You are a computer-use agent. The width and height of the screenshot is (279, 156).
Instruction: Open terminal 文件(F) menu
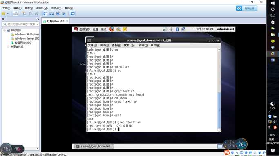coord(93,45)
